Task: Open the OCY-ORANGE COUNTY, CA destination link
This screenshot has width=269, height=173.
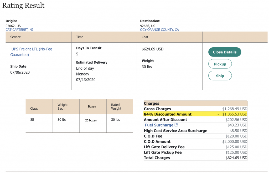Action: point(159,30)
